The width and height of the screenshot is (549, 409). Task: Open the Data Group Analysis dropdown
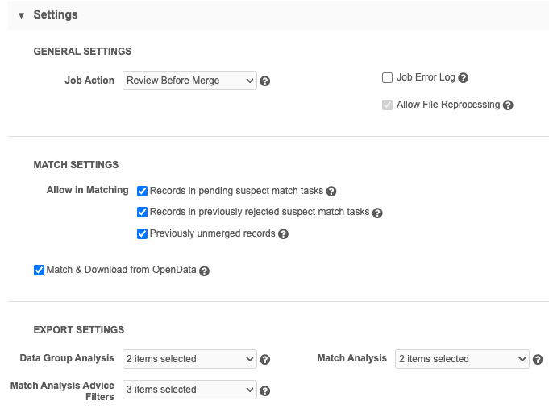point(190,359)
